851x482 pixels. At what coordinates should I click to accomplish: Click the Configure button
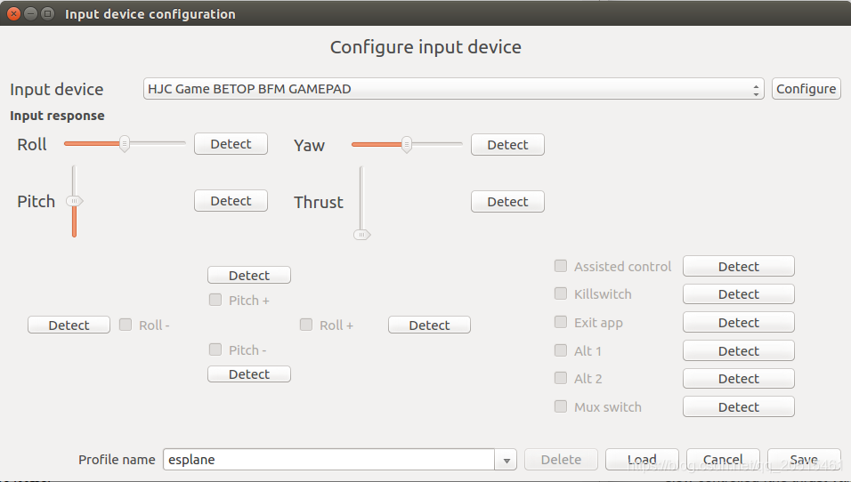(x=806, y=89)
